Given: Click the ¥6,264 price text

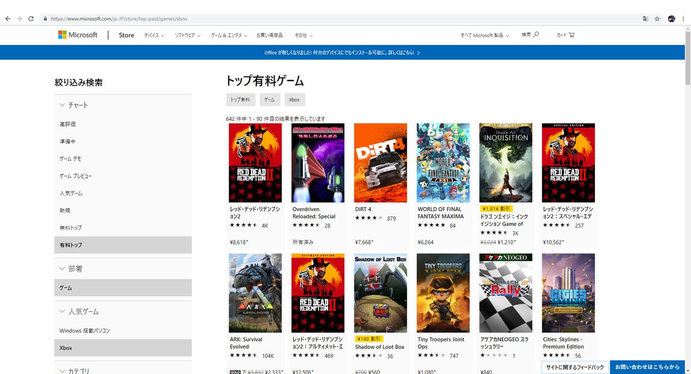Looking at the screenshot, I should tap(426, 242).
